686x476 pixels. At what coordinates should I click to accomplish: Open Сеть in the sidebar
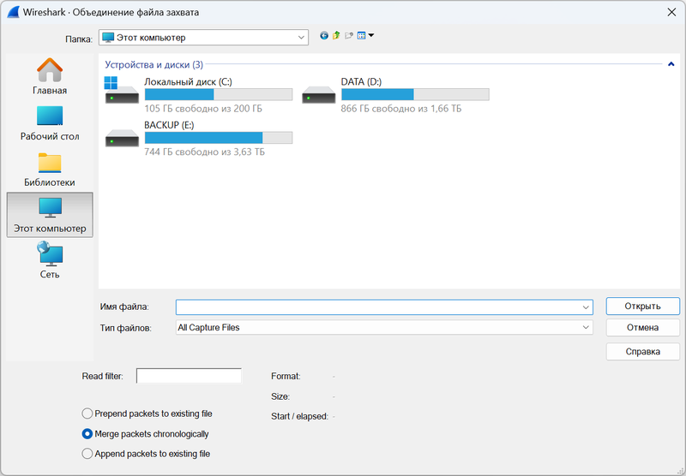[x=50, y=261]
